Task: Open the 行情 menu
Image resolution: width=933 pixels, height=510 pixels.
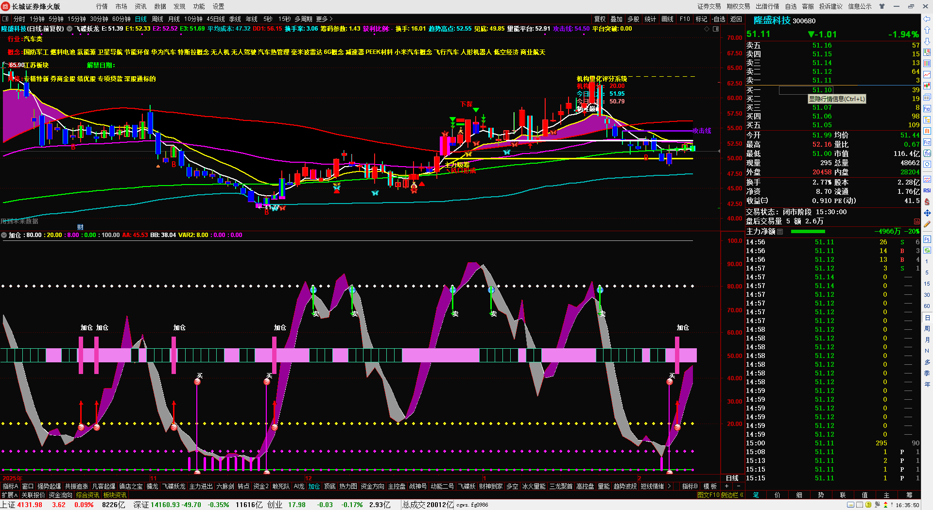Action: click(102, 6)
